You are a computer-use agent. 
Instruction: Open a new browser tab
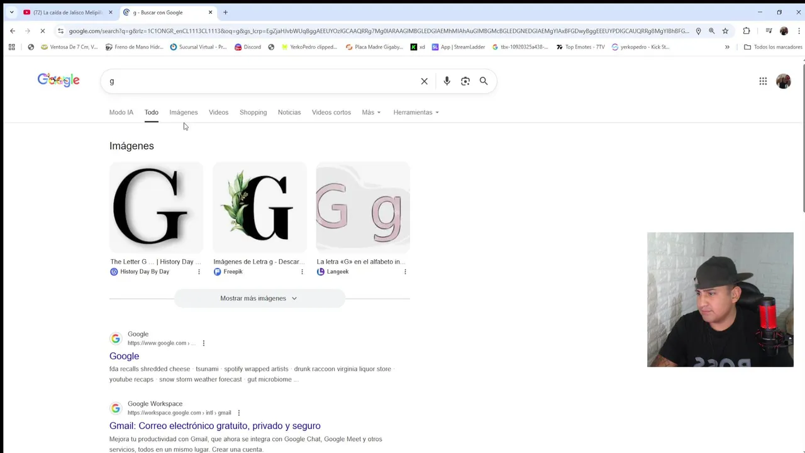click(x=225, y=12)
